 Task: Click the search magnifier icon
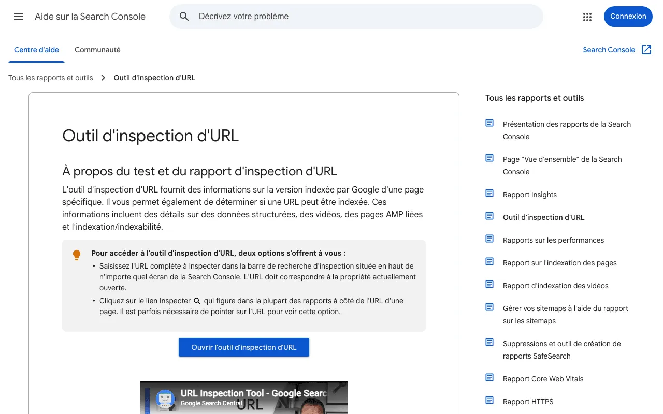click(184, 17)
